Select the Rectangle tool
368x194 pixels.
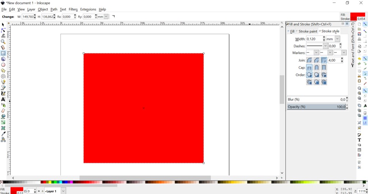coord(3,53)
